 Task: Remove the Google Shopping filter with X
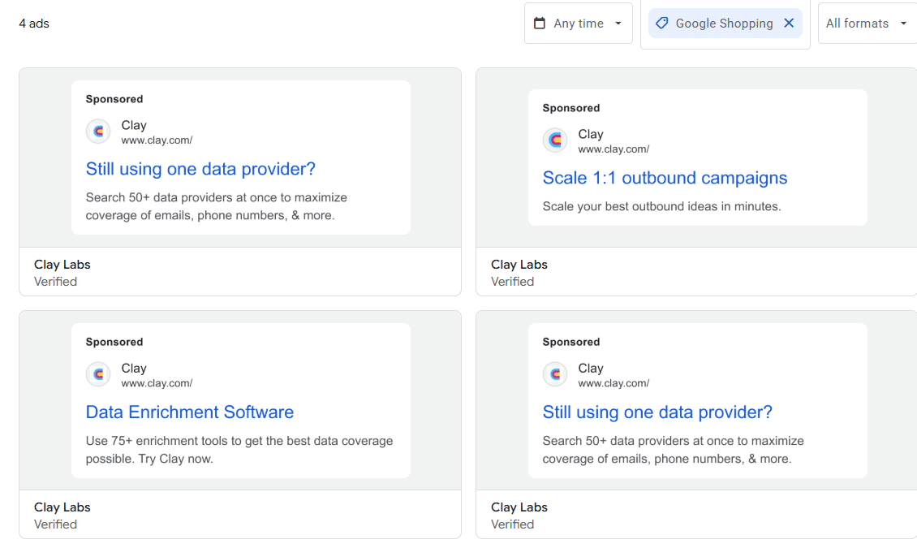789,24
